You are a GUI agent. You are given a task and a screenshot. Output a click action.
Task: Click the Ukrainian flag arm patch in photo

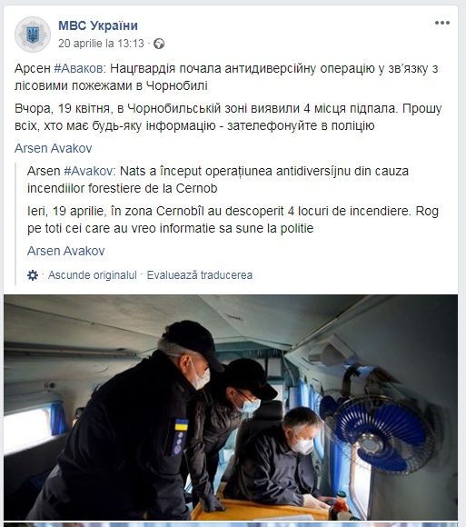[x=181, y=425]
